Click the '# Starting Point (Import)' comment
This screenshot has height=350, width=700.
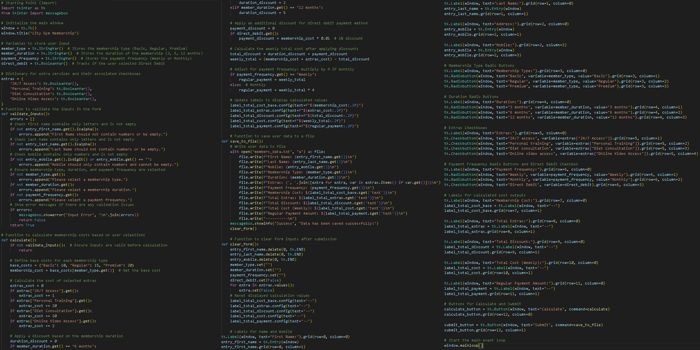[29, 3]
